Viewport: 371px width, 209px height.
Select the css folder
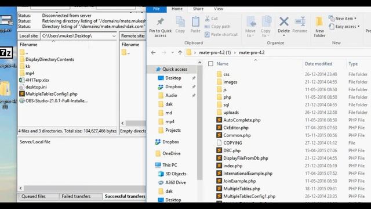click(x=223, y=74)
